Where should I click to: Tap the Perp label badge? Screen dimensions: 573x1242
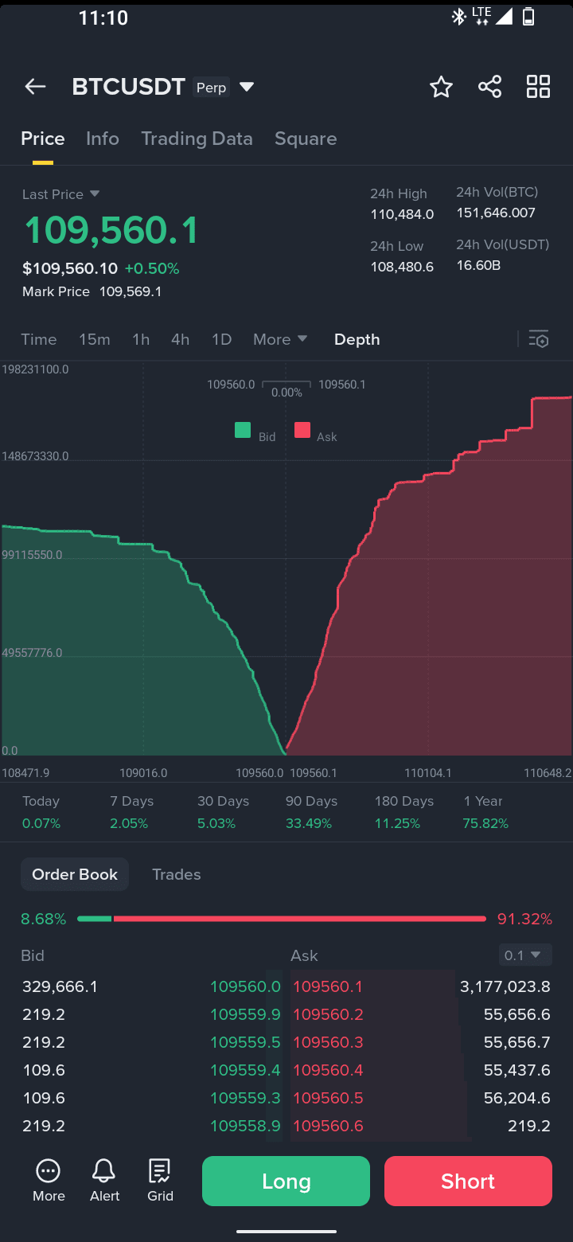coord(212,88)
